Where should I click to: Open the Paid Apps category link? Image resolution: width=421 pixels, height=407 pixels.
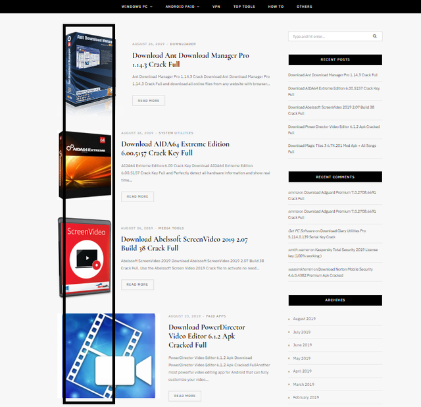[x=216, y=316]
